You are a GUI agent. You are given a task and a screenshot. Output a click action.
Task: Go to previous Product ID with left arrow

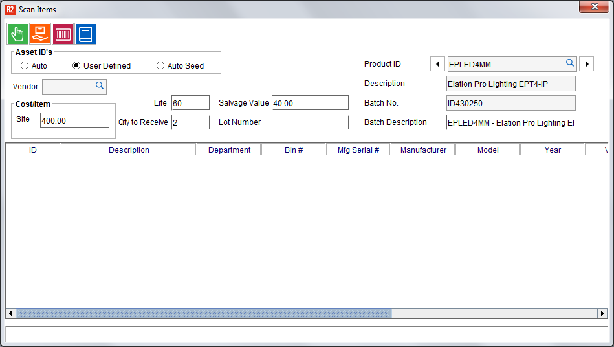pyautogui.click(x=438, y=64)
